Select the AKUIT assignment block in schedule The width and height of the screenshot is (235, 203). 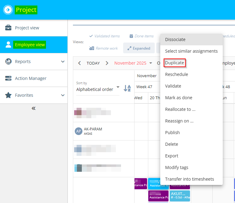[x=180, y=195]
